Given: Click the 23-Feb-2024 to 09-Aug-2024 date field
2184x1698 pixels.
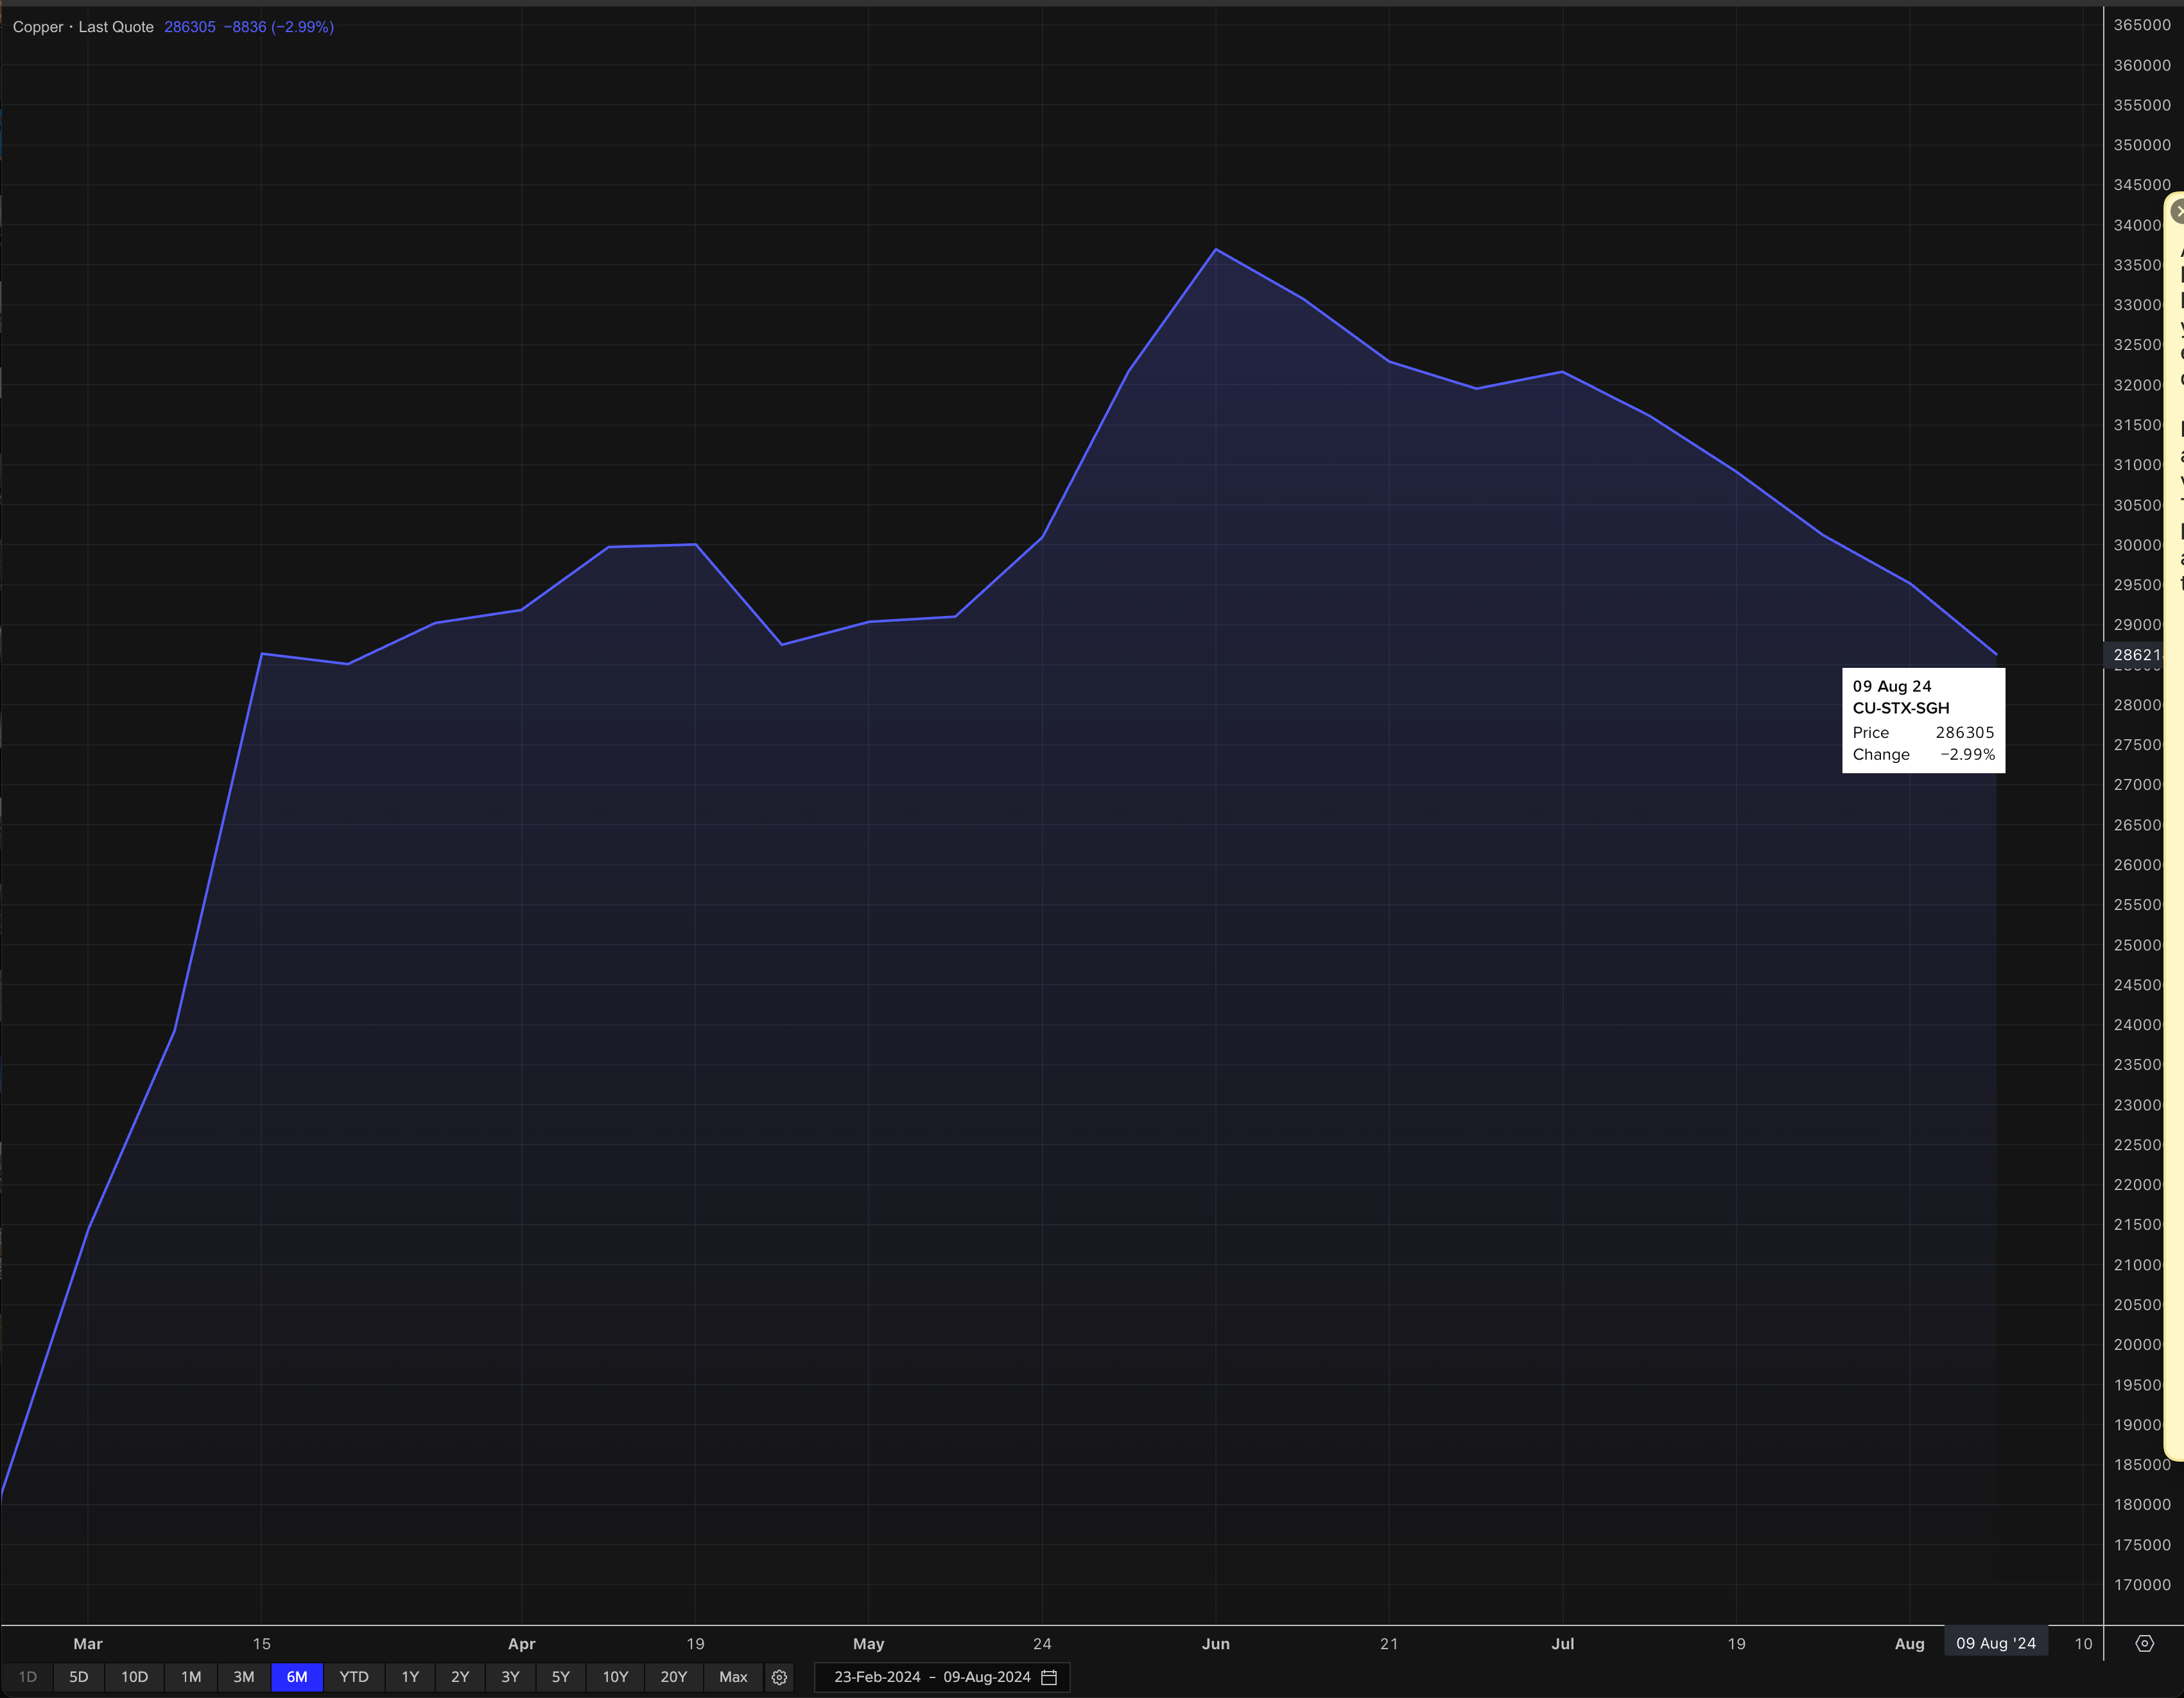Looking at the screenshot, I should point(931,1677).
